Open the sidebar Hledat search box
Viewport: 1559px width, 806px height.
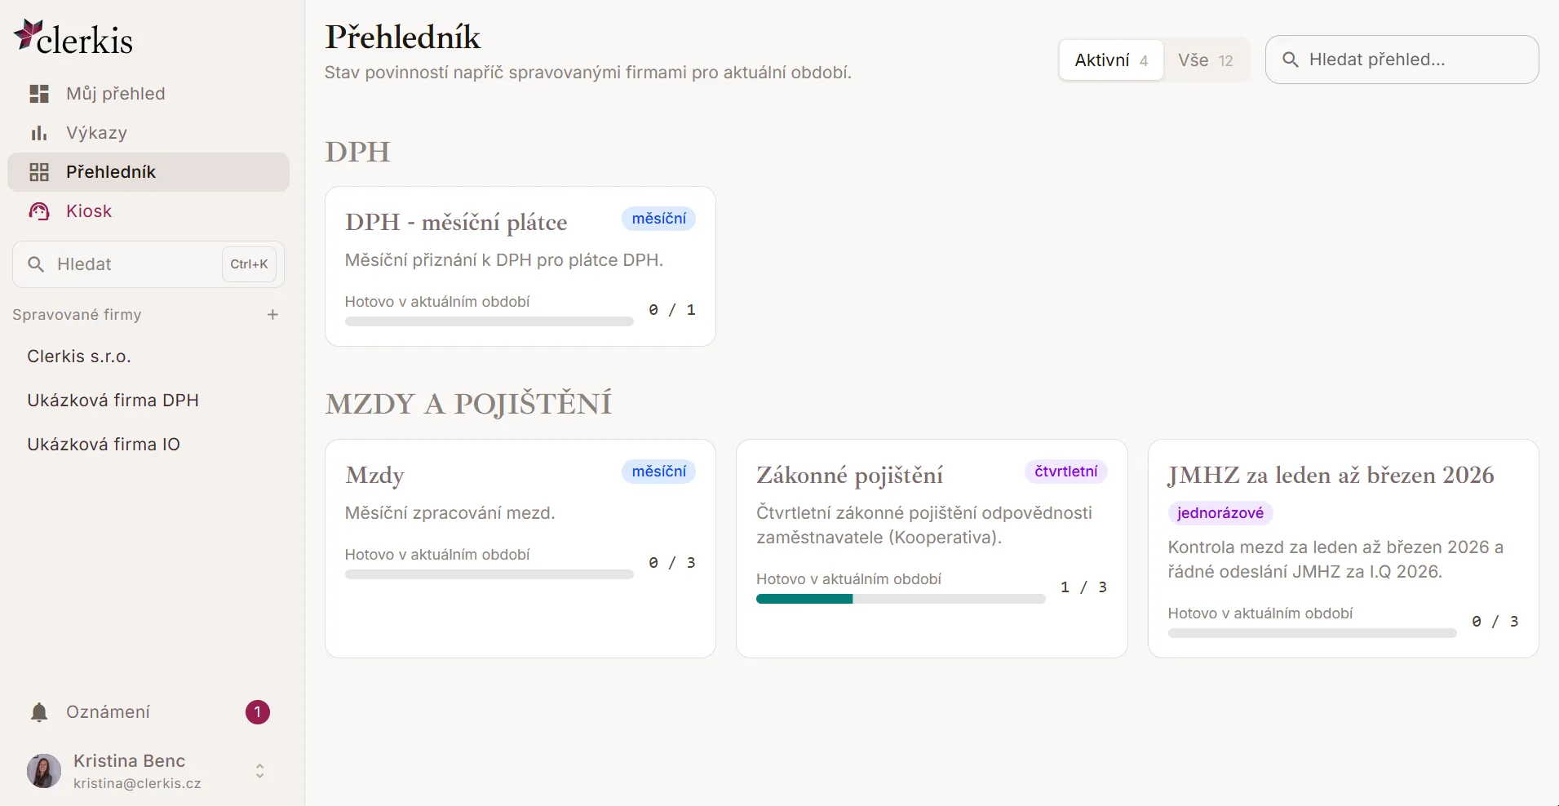[148, 264]
